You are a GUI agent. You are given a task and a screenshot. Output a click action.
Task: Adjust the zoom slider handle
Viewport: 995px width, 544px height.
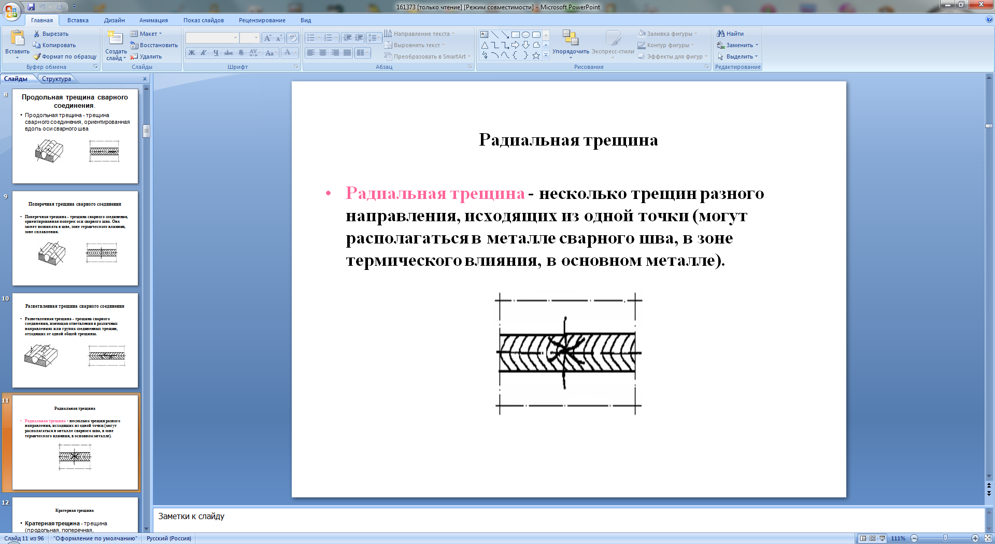[945, 538]
